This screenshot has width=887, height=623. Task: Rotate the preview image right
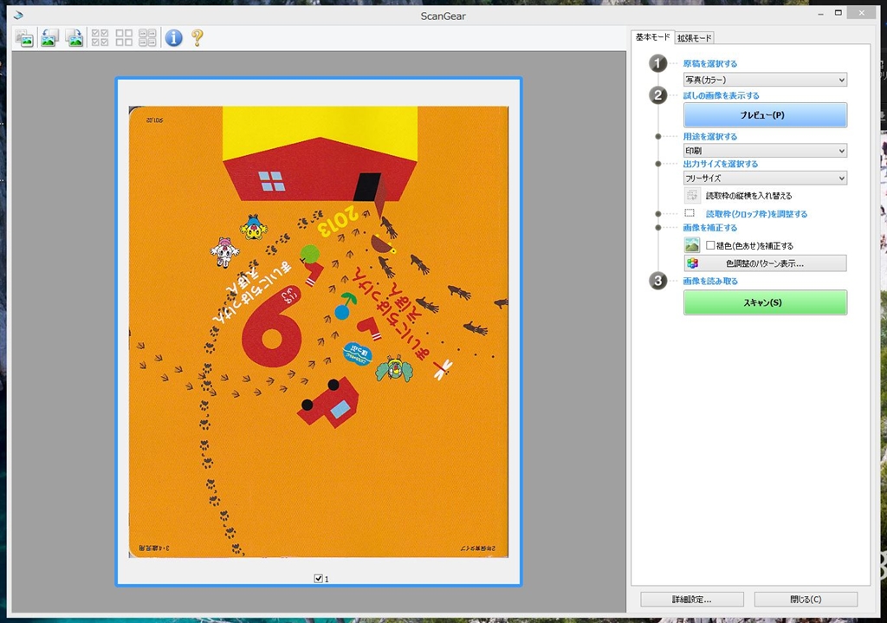(x=74, y=37)
